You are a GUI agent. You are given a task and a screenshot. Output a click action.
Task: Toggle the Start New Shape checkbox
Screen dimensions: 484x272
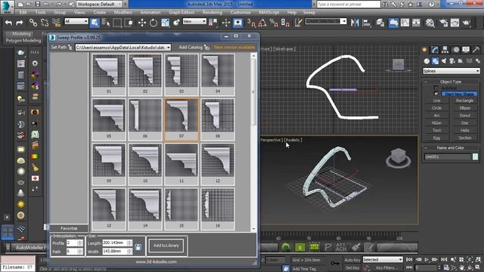pyautogui.click(x=436, y=94)
